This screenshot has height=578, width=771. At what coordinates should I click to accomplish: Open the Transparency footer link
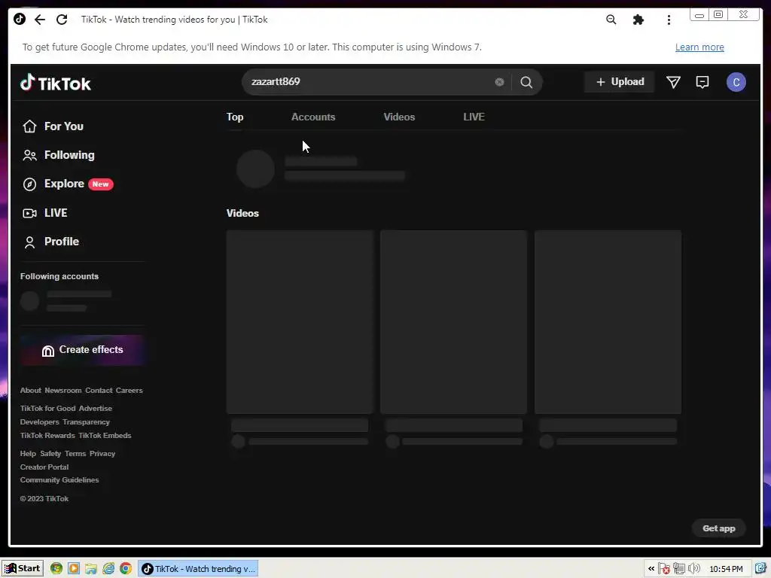[x=86, y=422]
